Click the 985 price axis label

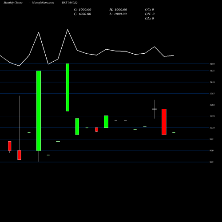click(211, 139)
